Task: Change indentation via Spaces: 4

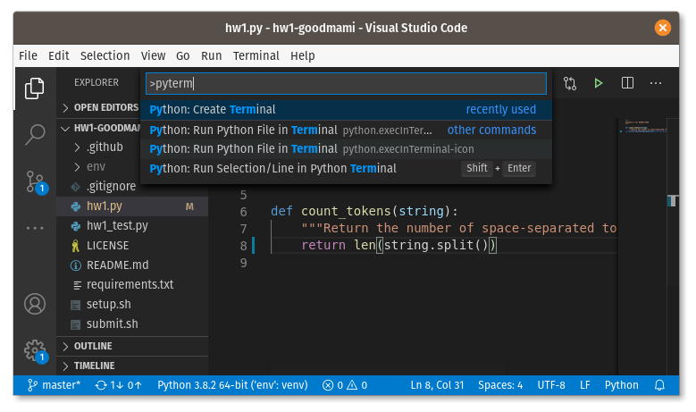Action: [500, 385]
